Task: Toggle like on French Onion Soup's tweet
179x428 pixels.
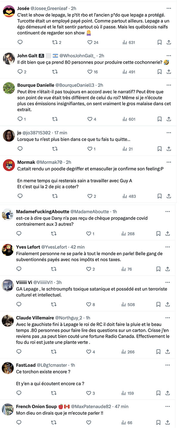Action: pos(89,422)
